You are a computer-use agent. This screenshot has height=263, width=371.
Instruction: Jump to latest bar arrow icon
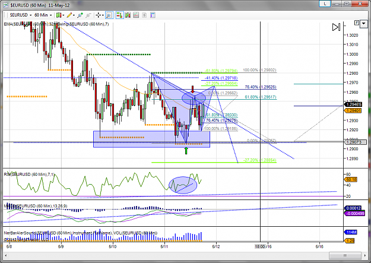[336, 27]
